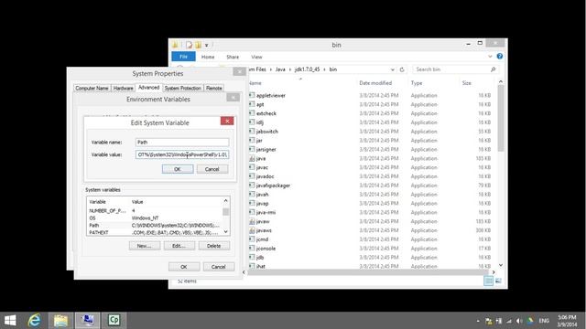Click OK in Environment Variables dialog
The height and width of the screenshot is (329, 586).
tap(184, 267)
